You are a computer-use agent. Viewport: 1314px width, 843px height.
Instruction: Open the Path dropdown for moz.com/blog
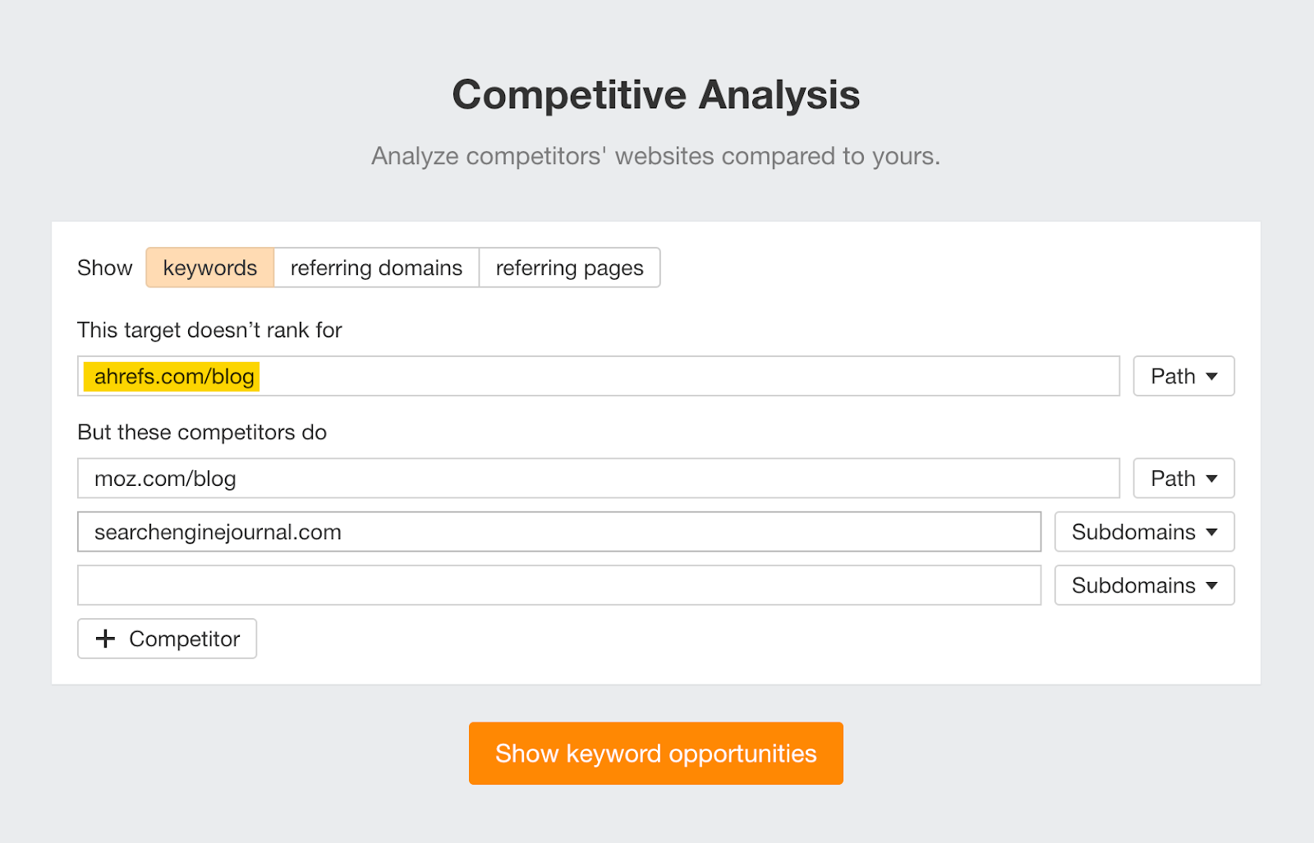pos(1183,478)
